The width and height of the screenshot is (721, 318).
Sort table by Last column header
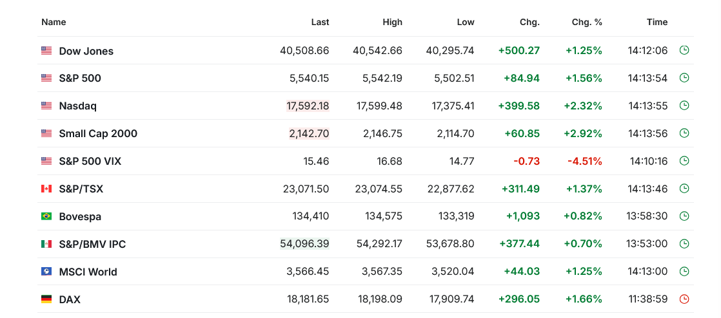click(x=320, y=22)
